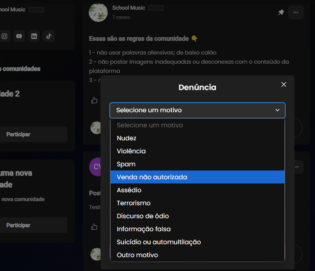Open the TikTok social link
Image resolution: width=315 pixels, height=271 pixels.
[49, 36]
